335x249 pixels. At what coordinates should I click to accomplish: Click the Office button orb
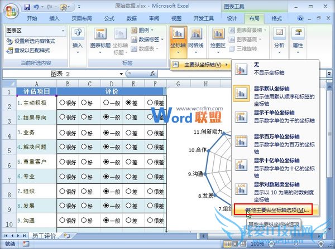pos(11,11)
